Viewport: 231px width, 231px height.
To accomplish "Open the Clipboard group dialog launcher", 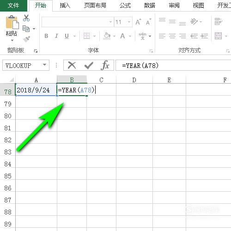I will pos(36,51).
